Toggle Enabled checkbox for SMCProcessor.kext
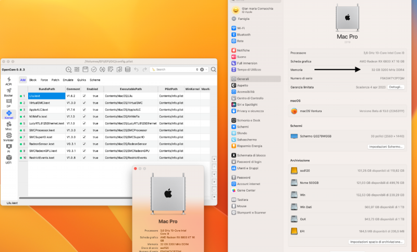The height and width of the screenshot is (252, 417). [84, 130]
